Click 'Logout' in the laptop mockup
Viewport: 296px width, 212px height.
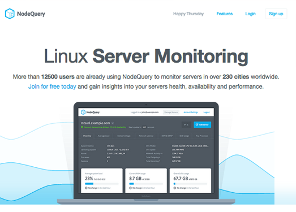[x=207, y=113]
